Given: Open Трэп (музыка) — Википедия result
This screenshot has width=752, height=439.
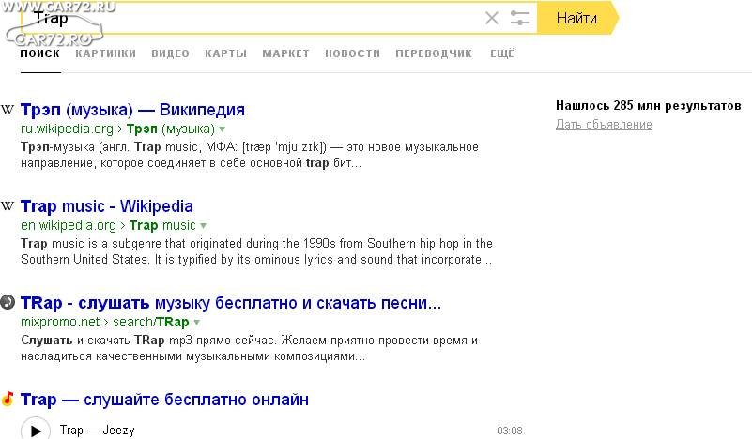Looking at the screenshot, I should (x=132, y=110).
